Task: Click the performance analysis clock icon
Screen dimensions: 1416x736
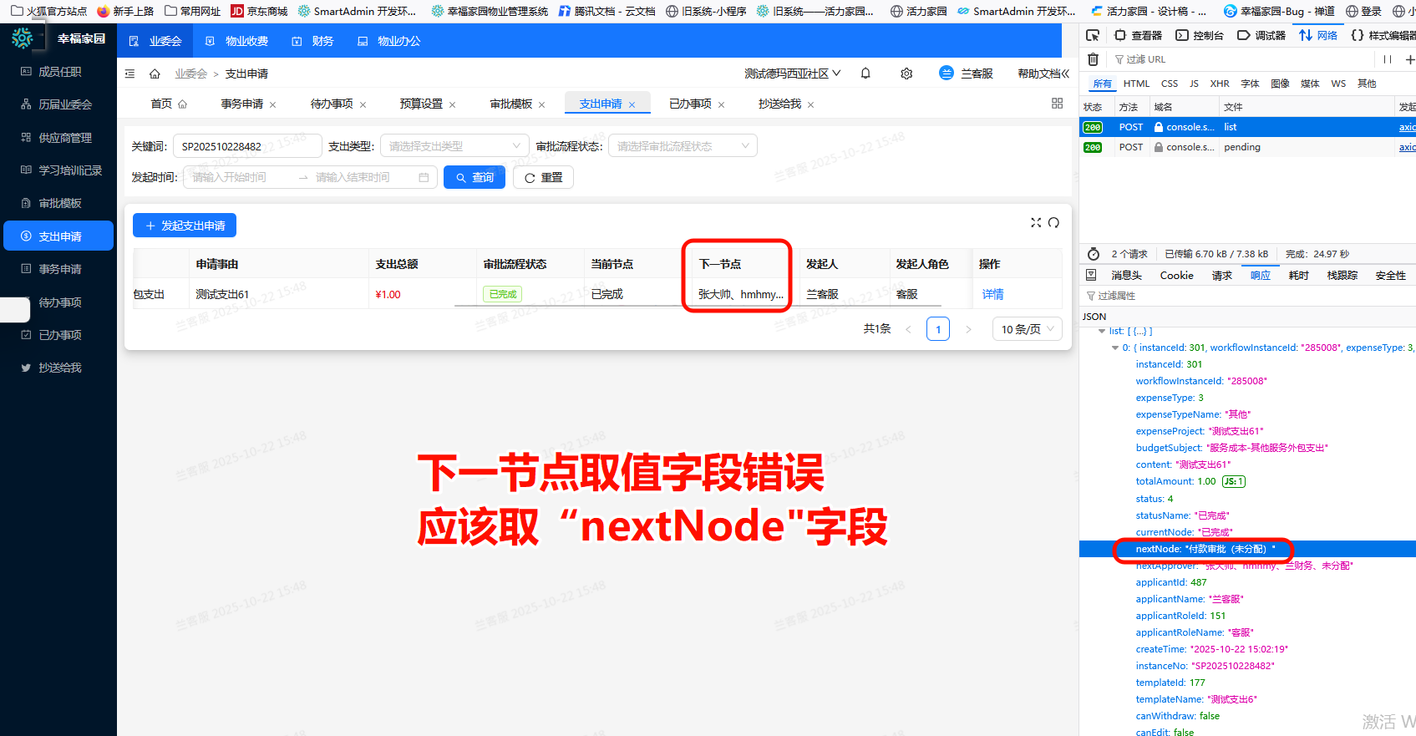Action: tap(1094, 254)
